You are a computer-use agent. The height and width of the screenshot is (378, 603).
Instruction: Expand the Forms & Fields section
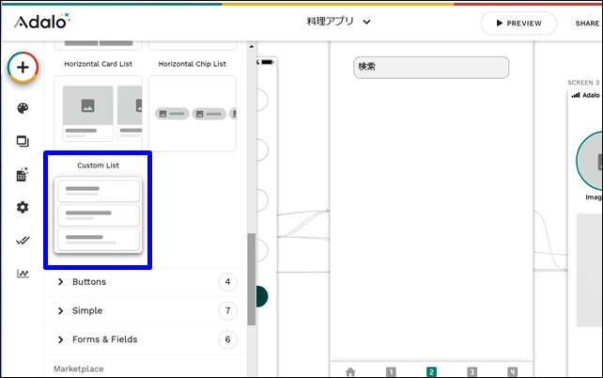point(146,339)
